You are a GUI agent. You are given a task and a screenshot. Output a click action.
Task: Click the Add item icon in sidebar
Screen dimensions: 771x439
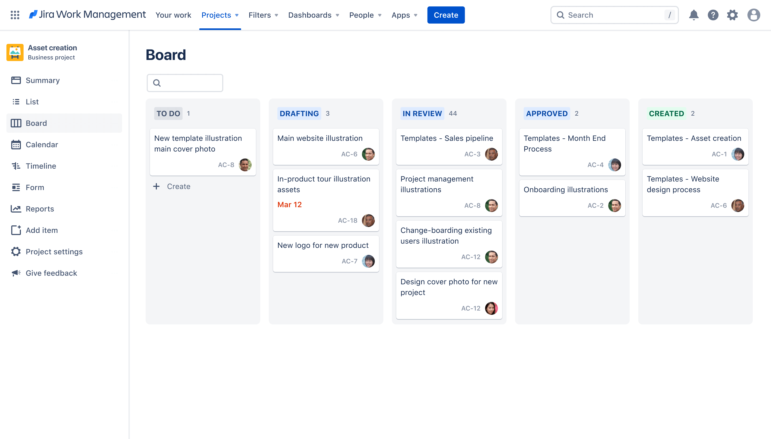(x=15, y=230)
